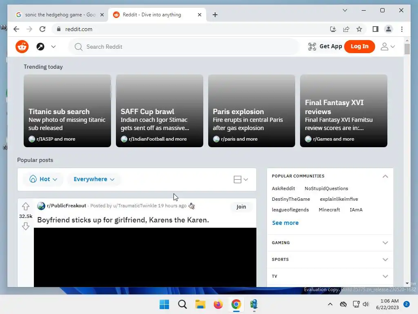Play the black video in the post
The width and height of the screenshot is (418, 314).
[x=145, y=258]
